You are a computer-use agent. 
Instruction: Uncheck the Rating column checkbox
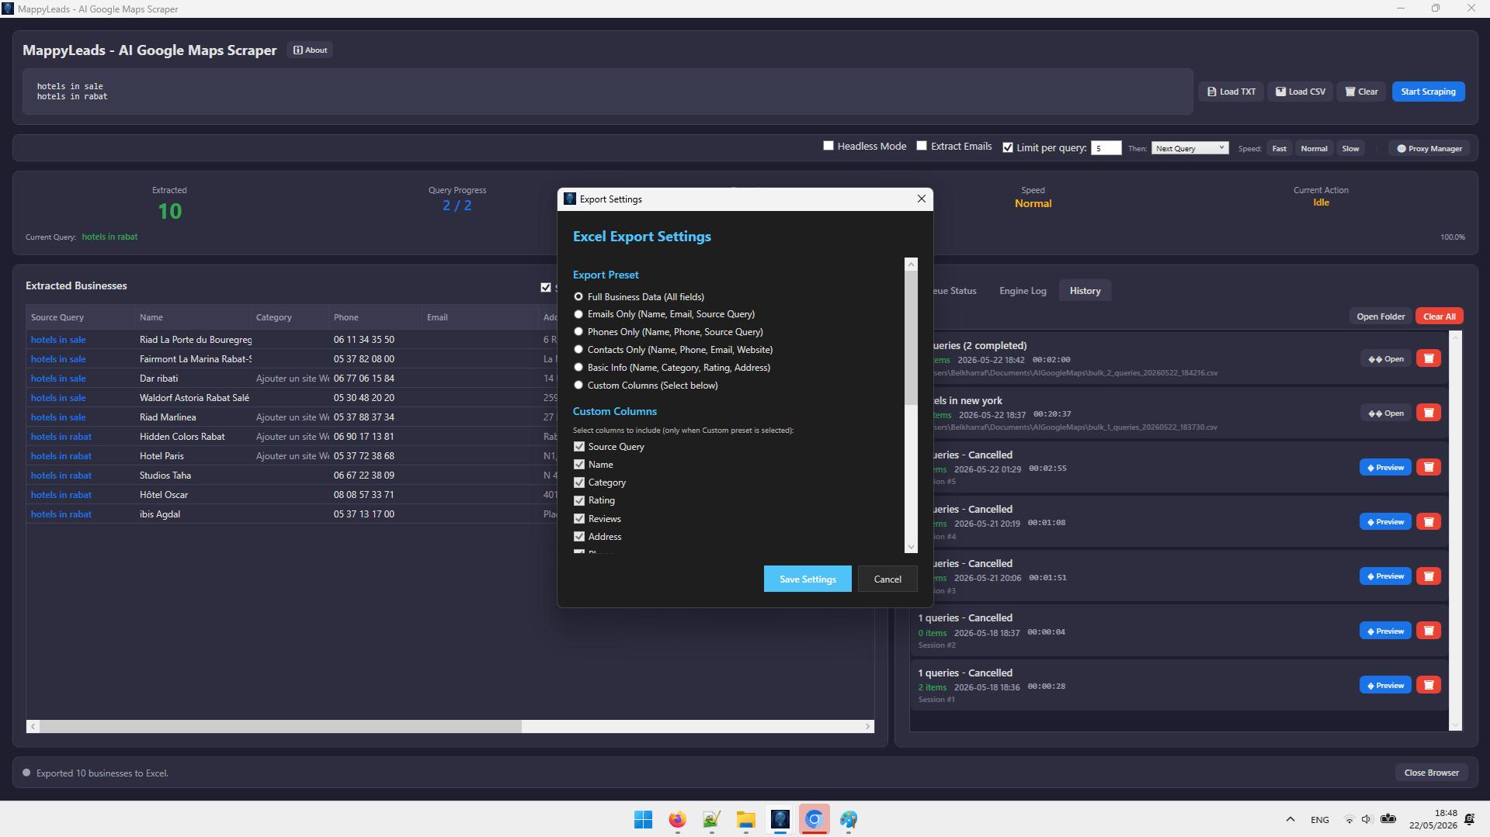point(578,500)
